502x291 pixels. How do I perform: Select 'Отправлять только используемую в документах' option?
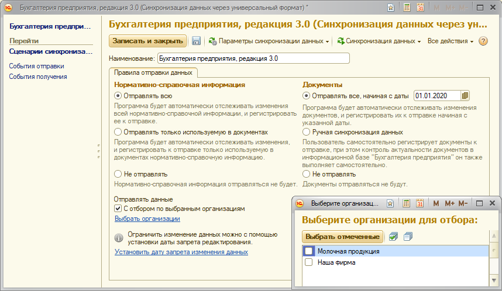(x=118, y=132)
